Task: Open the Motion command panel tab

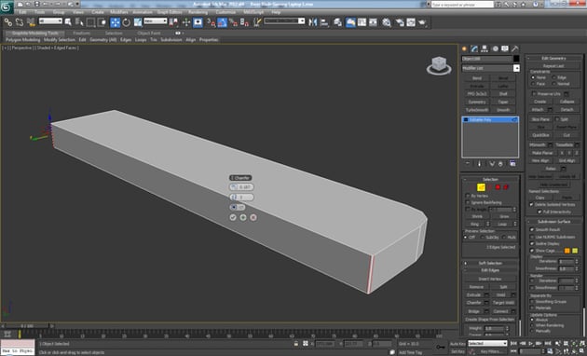Action: point(495,48)
